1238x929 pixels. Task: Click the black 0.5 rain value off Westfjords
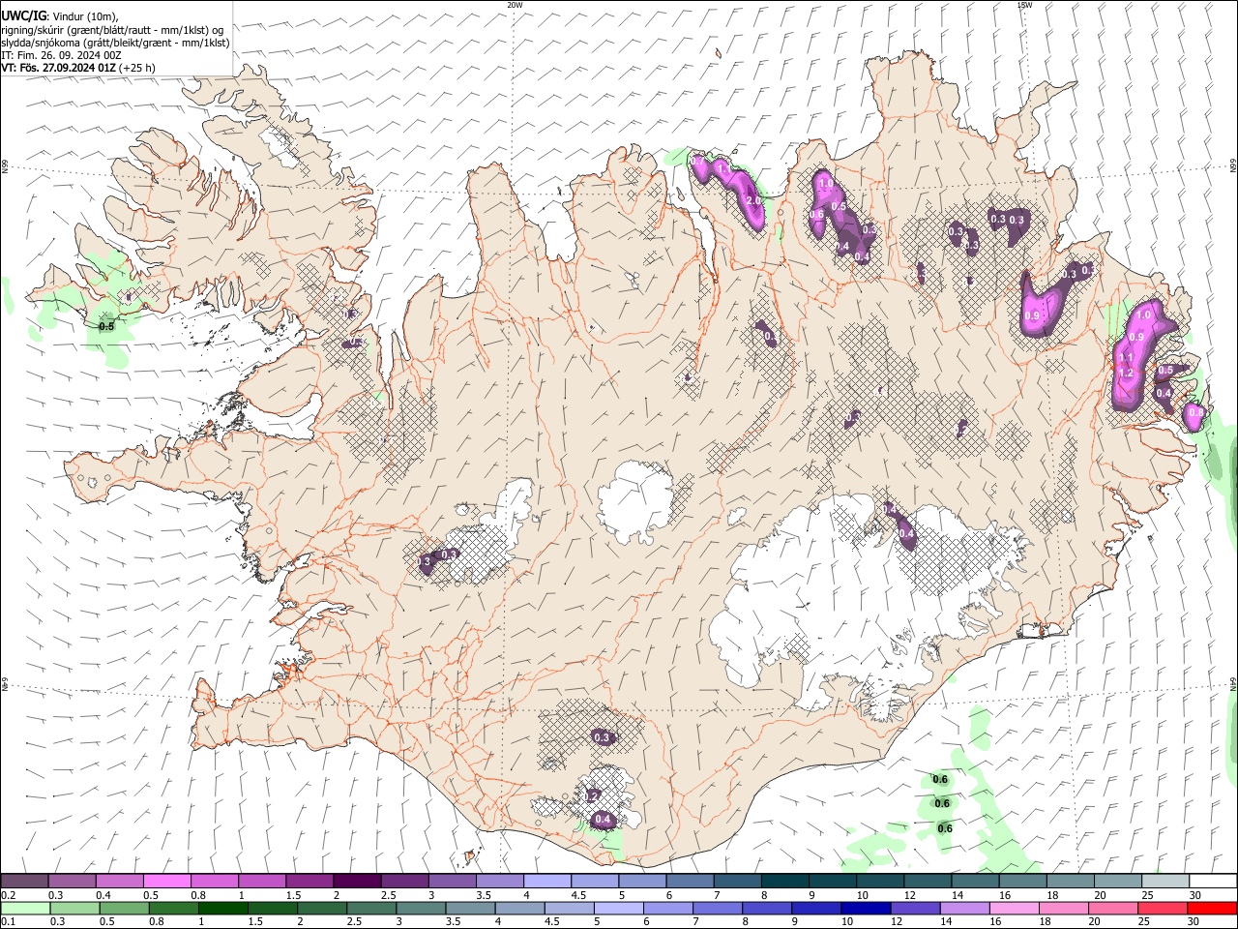(x=106, y=326)
